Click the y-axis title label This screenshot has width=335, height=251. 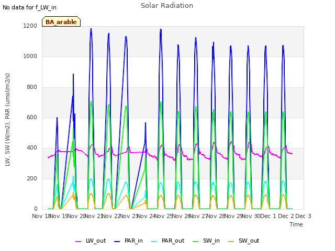click(7, 120)
